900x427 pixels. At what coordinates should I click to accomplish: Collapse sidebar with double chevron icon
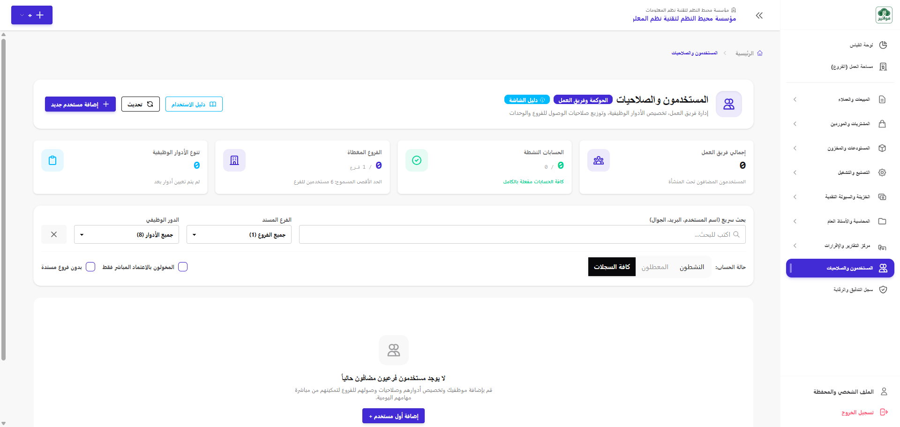pyautogui.click(x=759, y=15)
